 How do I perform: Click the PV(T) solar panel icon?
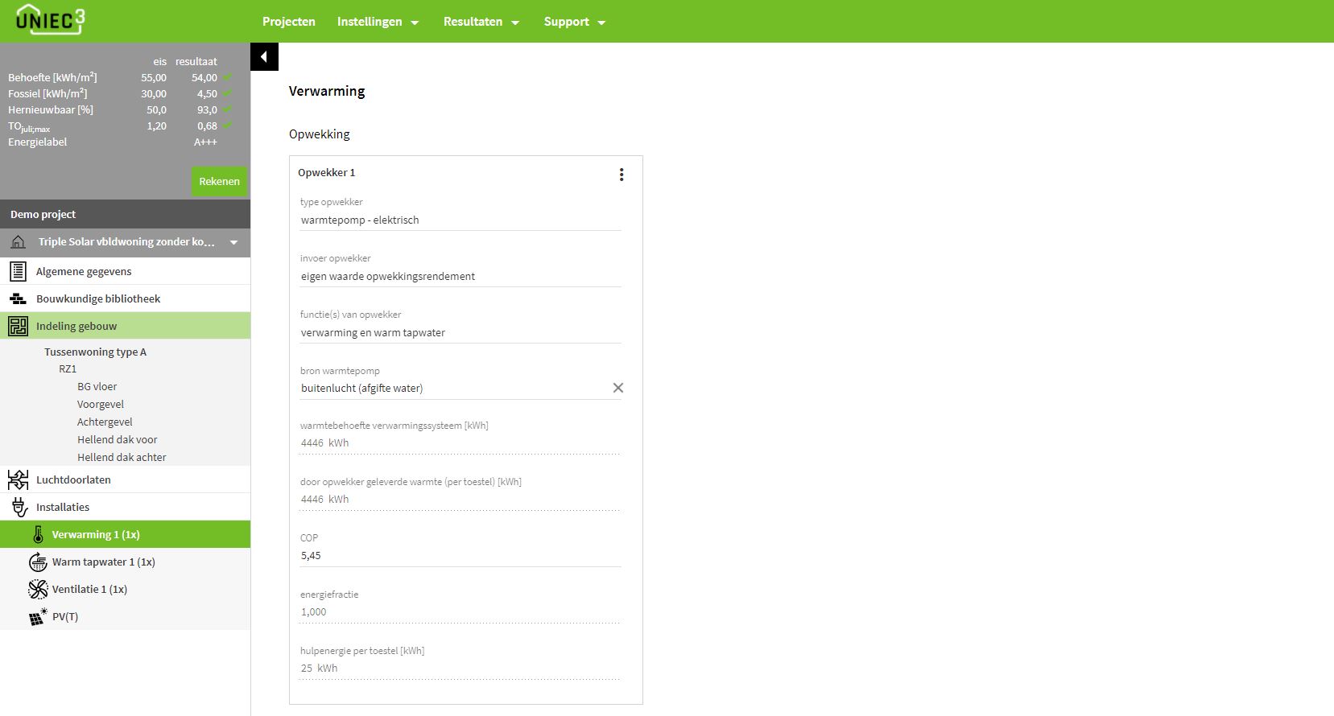38,617
